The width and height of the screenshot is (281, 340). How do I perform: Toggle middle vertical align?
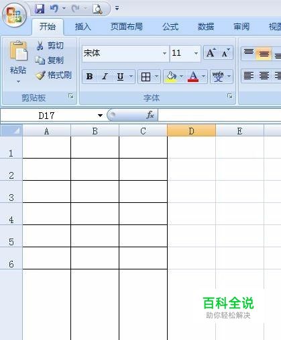pyautogui.click(x=264, y=54)
